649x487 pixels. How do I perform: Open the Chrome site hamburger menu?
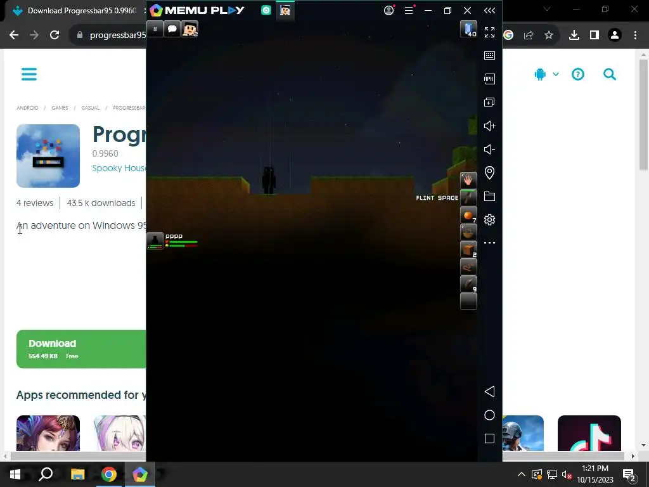coord(29,75)
